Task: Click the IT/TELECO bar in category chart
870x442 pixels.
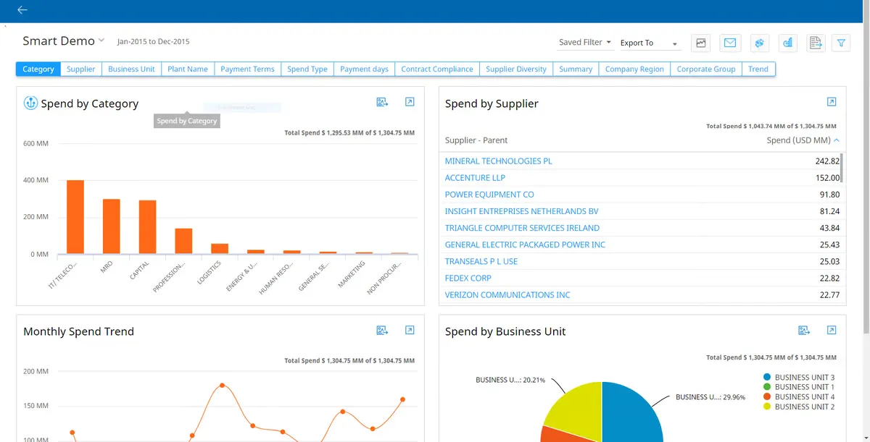Action: pyautogui.click(x=75, y=217)
